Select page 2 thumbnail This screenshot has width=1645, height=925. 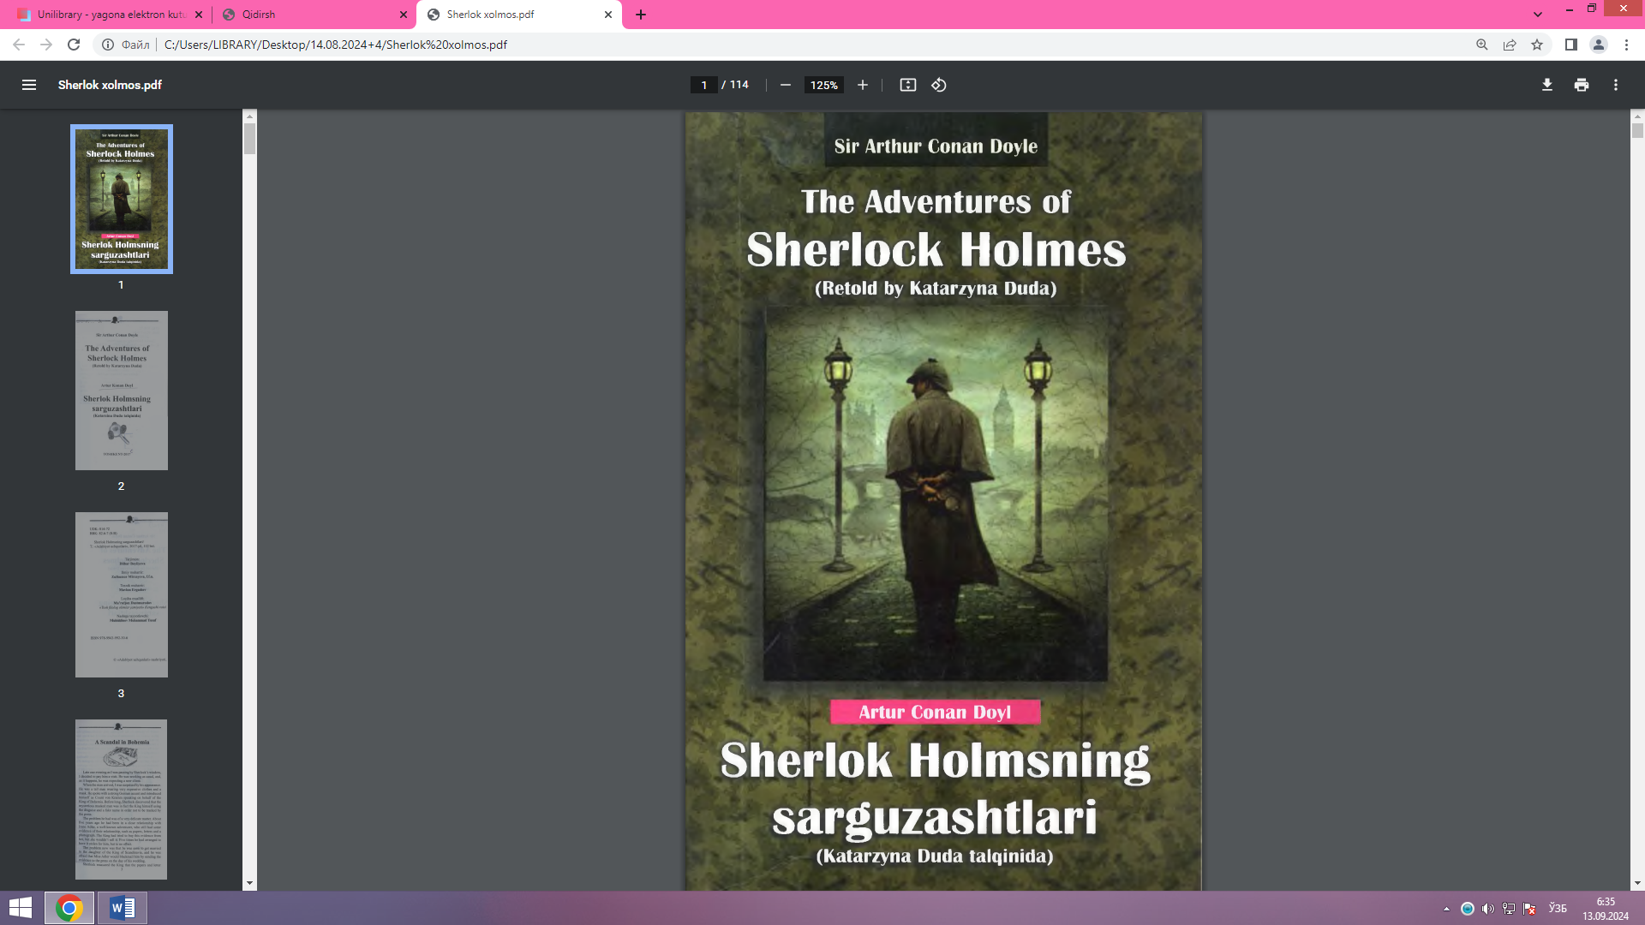(x=122, y=391)
